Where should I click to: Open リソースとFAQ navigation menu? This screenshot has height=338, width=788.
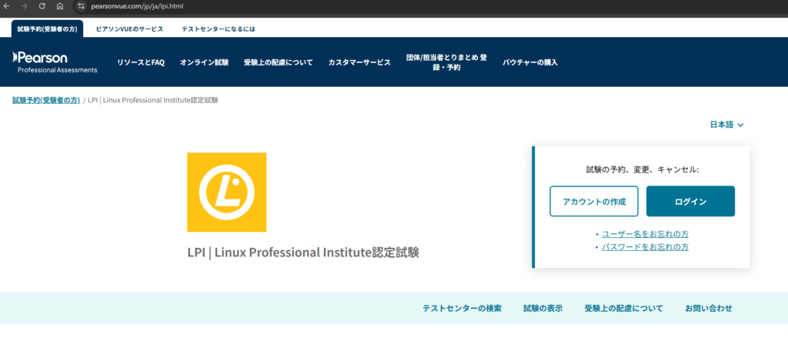pos(141,62)
